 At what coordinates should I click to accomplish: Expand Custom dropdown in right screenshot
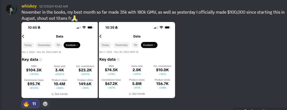(149, 45)
